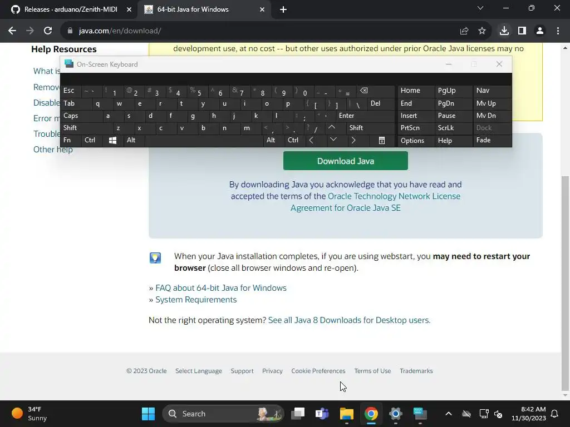Click the page vertical scrollbar thumb
Viewport: 570px width, 427px height.
(x=565, y=283)
